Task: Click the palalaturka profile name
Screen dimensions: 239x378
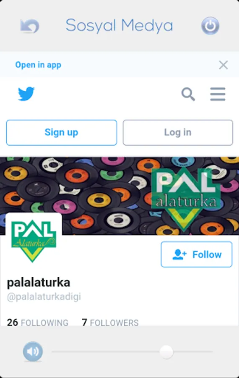Action: pyautogui.click(x=39, y=282)
